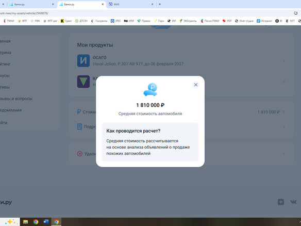Open the Грант bookmark
Image resolution: width=301 pixels, height=226 pixels.
pos(66,21)
